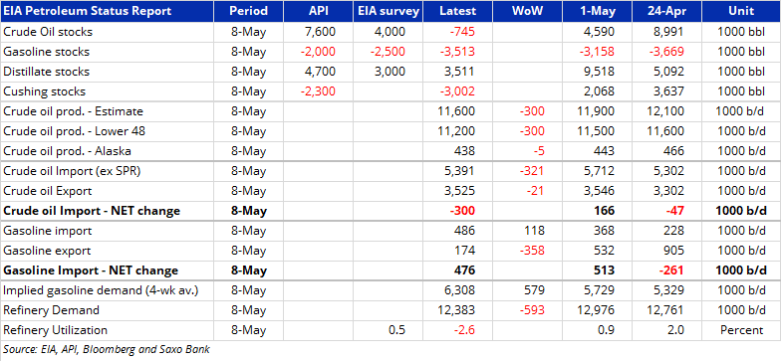Click 24-Apr crude production estimate 12,100

pos(665,111)
